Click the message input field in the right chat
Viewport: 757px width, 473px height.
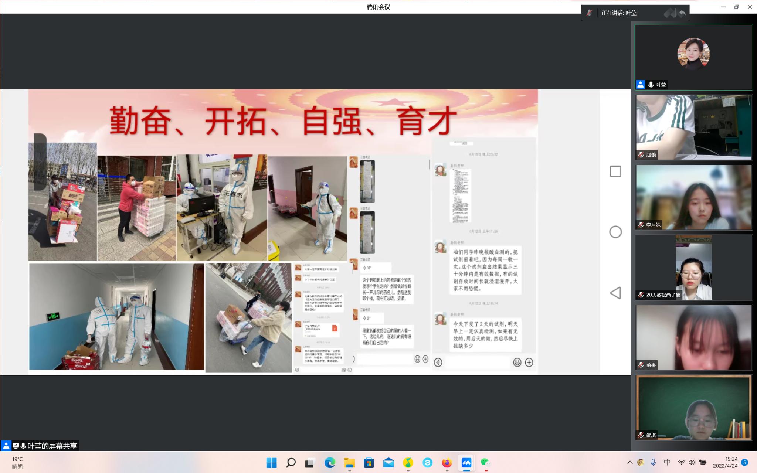[x=477, y=363]
